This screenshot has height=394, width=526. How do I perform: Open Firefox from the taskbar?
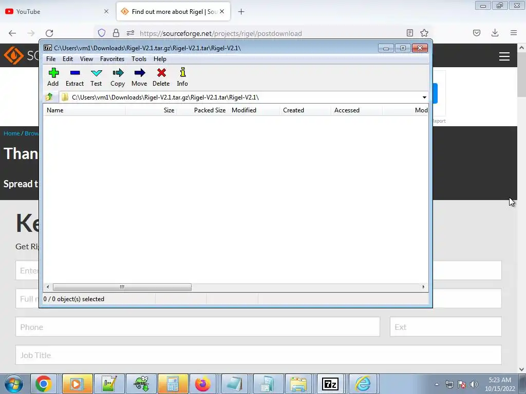203,384
